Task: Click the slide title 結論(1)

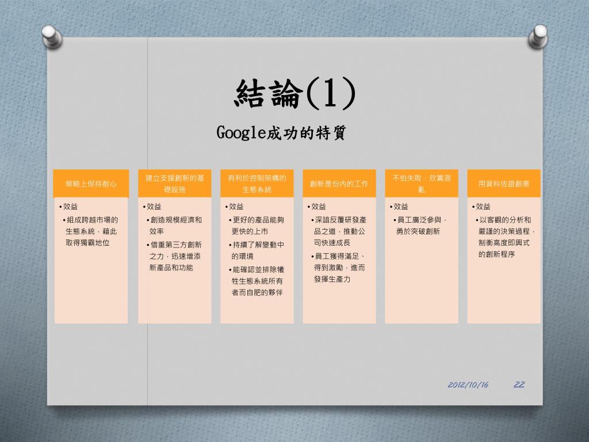Action: coord(295,93)
